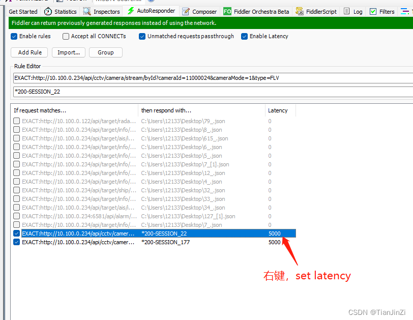Disable the *200-SESSION_22 rule checkbox
The height and width of the screenshot is (320, 413).
16,234
